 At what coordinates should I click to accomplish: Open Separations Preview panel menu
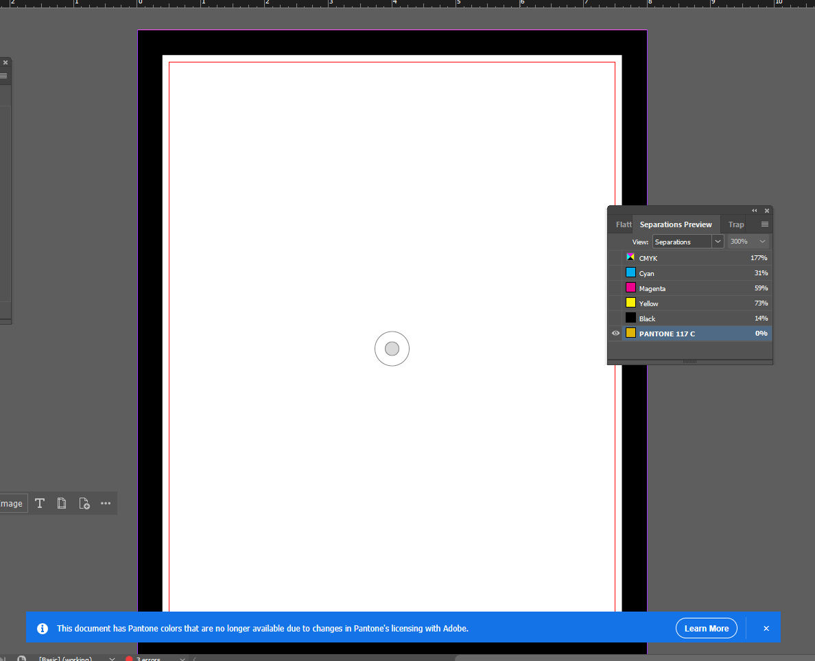(765, 224)
